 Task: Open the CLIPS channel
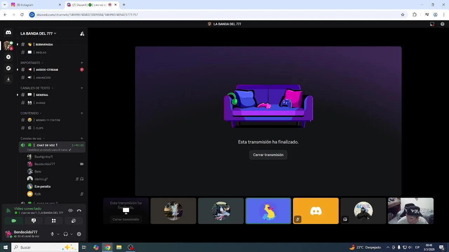point(52,128)
